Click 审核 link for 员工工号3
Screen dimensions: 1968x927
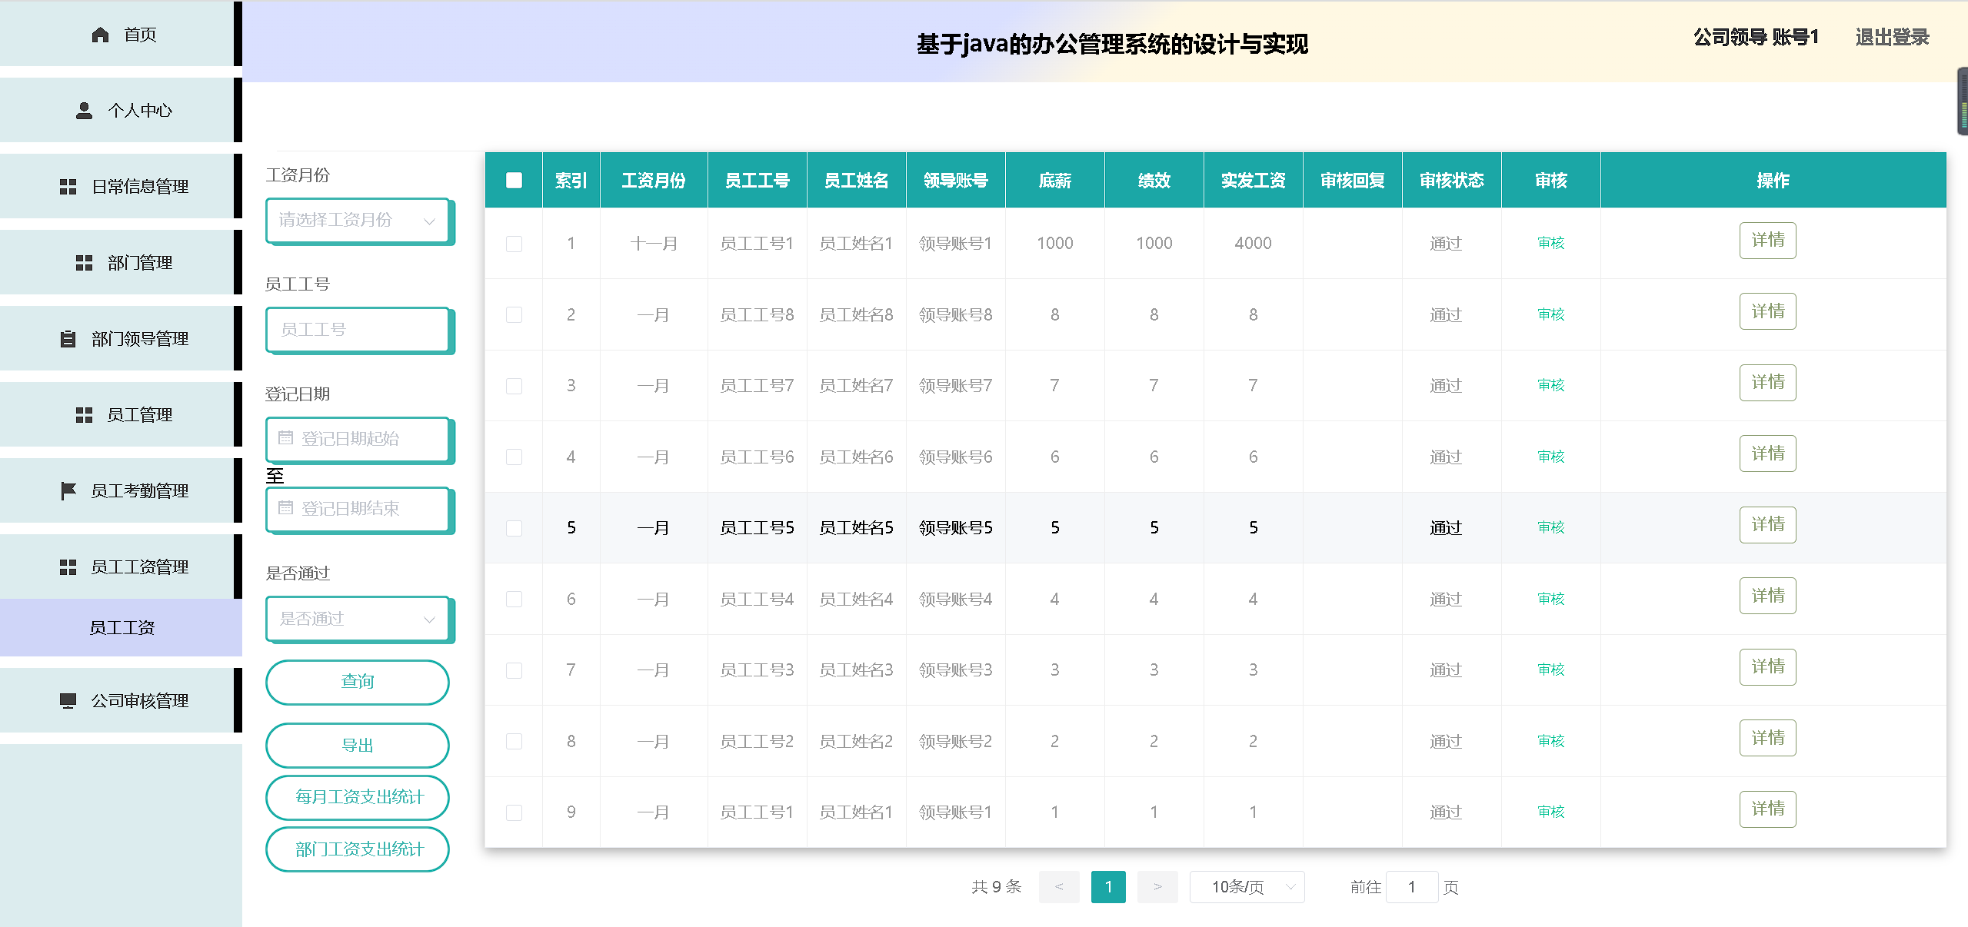click(x=1550, y=670)
